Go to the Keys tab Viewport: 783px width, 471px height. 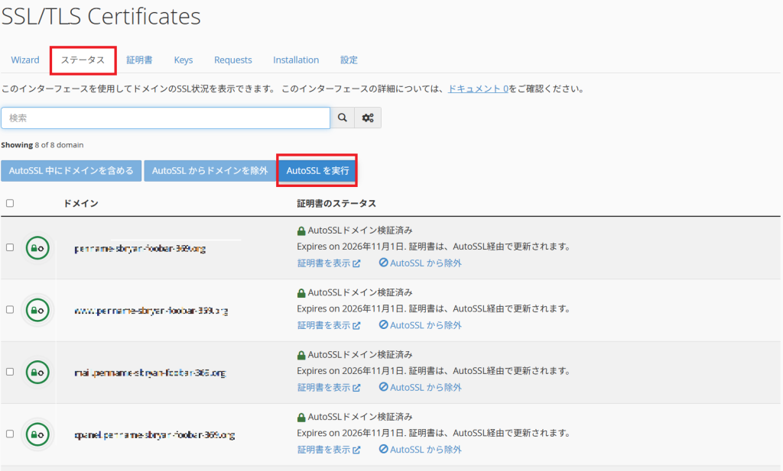pyautogui.click(x=184, y=60)
